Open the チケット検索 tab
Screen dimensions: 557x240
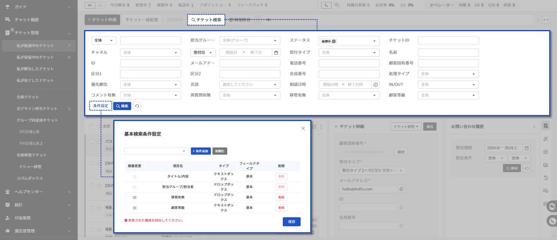(x=206, y=20)
